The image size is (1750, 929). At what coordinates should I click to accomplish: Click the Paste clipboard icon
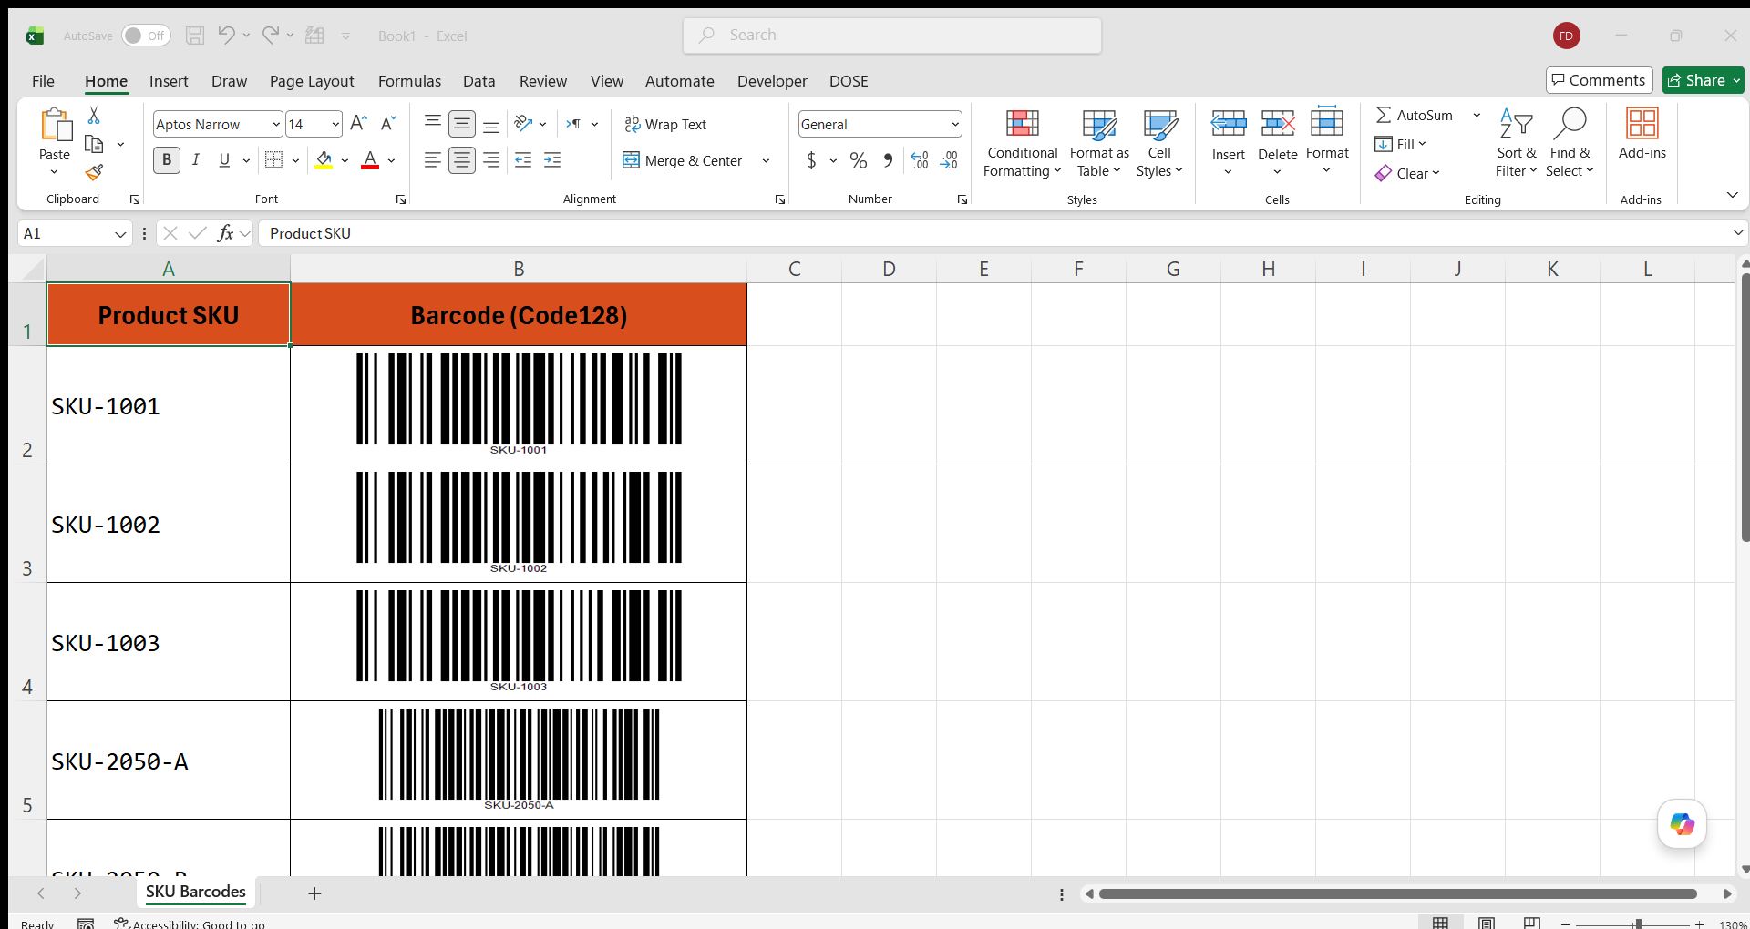(x=55, y=125)
